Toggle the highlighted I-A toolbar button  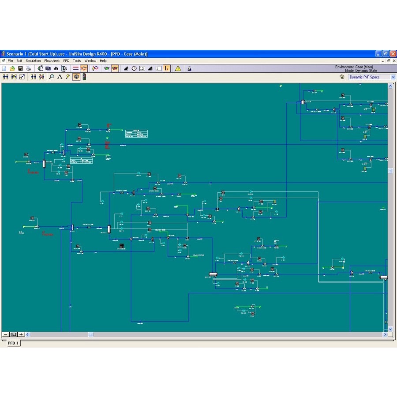tap(167, 68)
